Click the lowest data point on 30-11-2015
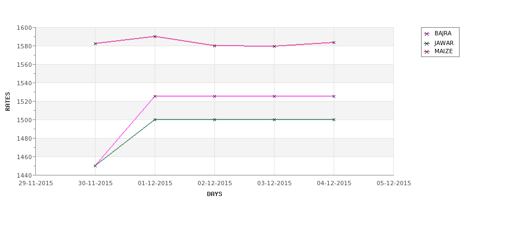The image size is (529, 233). pos(95,166)
